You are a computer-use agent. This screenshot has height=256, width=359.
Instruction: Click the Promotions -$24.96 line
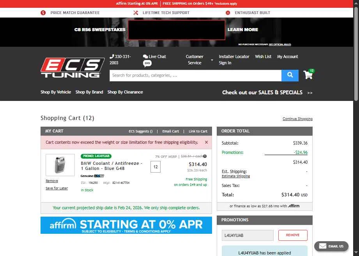[x=264, y=152]
